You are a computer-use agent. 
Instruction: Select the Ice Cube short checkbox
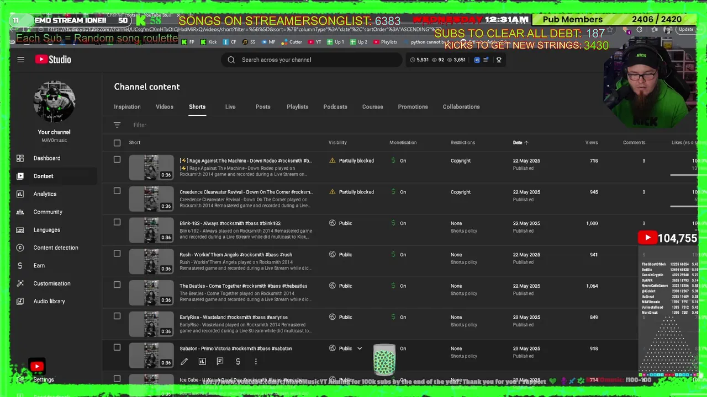(117, 379)
